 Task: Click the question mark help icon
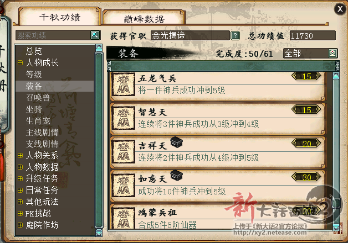tap(236, 35)
